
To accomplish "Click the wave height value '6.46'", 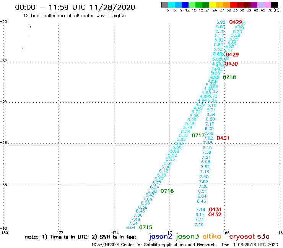I will click(x=202, y=201).
